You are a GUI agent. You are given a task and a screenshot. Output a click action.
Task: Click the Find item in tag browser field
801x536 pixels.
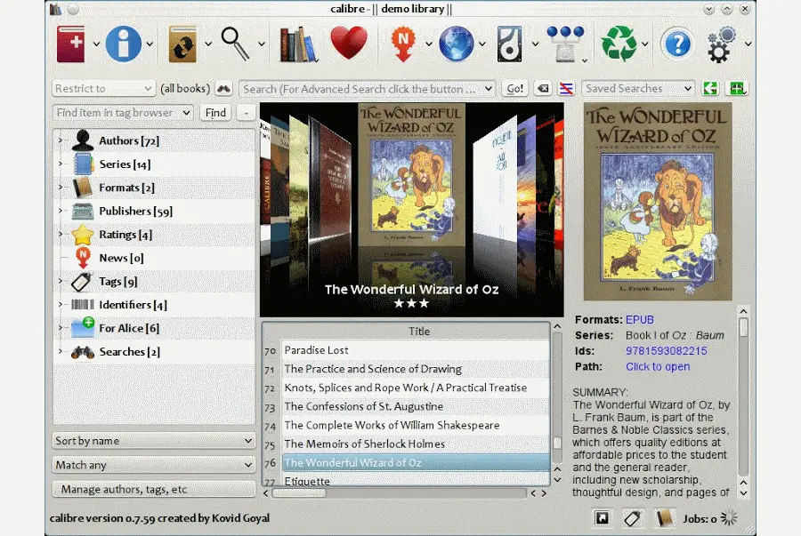point(123,113)
